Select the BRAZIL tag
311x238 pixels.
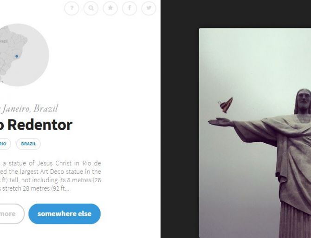28,144
